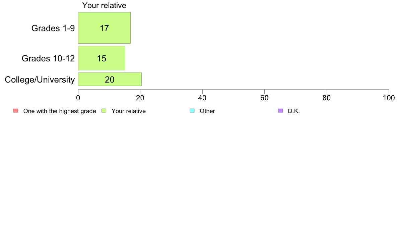Click the 'College/University' axis label
This screenshot has height=247, width=398.
pyautogui.click(x=40, y=80)
